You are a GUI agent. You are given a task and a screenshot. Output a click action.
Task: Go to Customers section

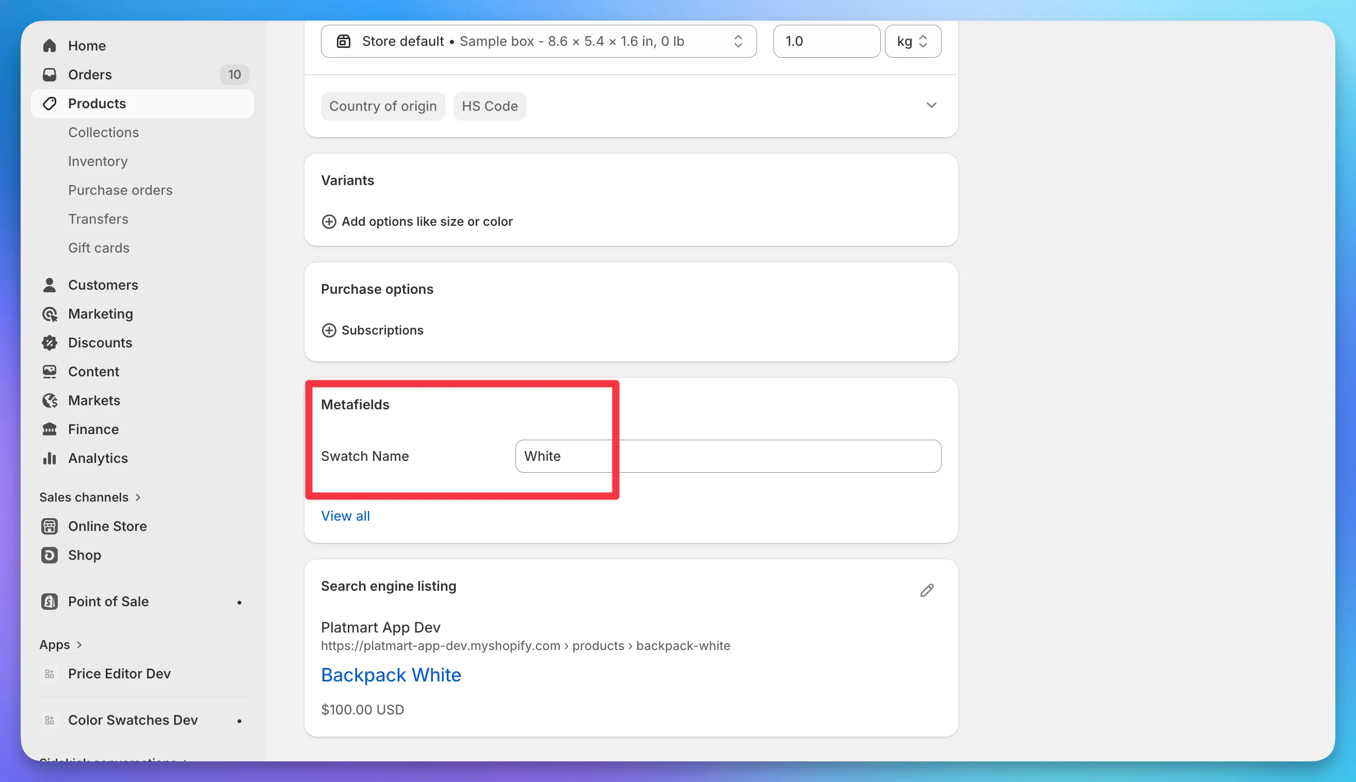point(103,285)
